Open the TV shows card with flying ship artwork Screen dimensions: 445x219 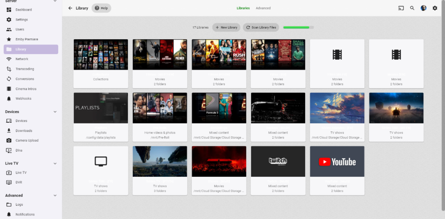pos(337,117)
